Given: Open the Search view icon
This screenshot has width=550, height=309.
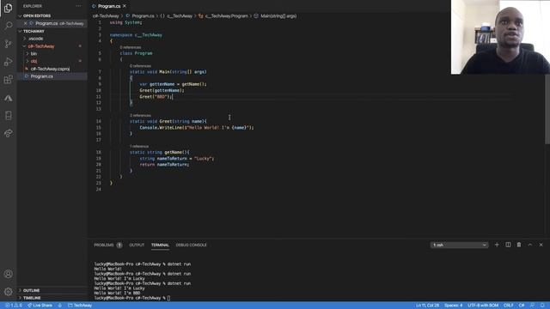Looking at the screenshot, I should click(x=8, y=26).
